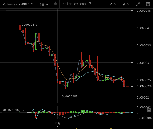The height and width of the screenshot is (129, 153).
Task: Click the MACD(5,10,5) indicator label
Action: coord(13,110)
